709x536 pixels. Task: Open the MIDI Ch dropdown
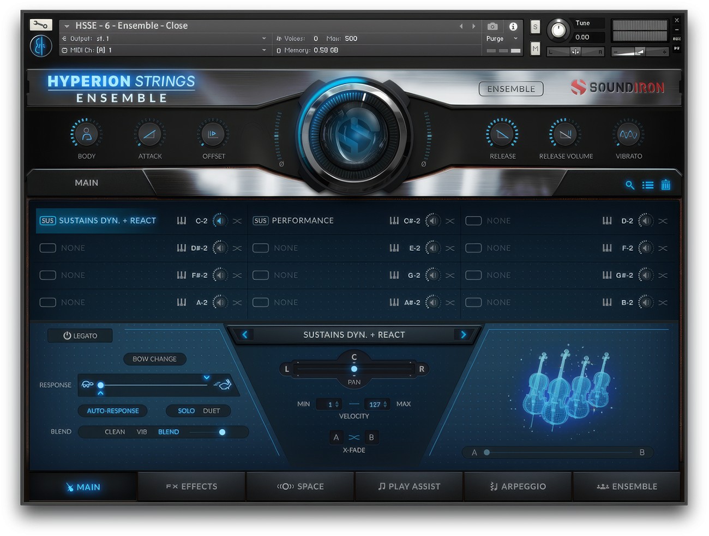pyautogui.click(x=164, y=50)
